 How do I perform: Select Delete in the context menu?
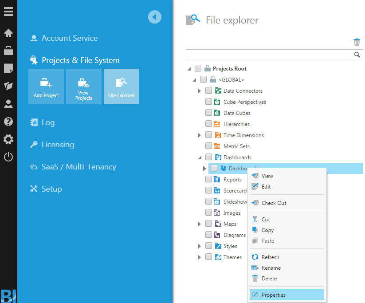tap(287, 278)
